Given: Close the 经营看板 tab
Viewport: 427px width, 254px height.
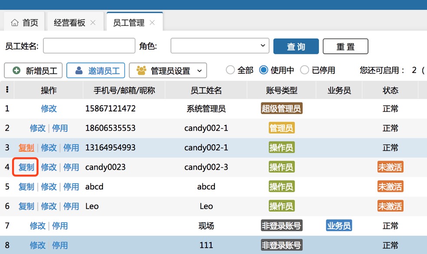Looking at the screenshot, I should pyautogui.click(x=93, y=23).
